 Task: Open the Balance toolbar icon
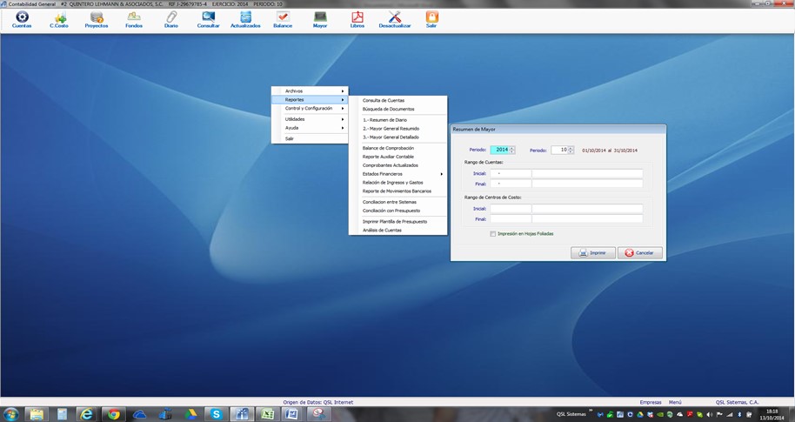click(x=283, y=19)
